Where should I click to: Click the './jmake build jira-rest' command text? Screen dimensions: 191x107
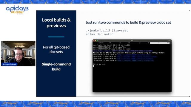107,30
